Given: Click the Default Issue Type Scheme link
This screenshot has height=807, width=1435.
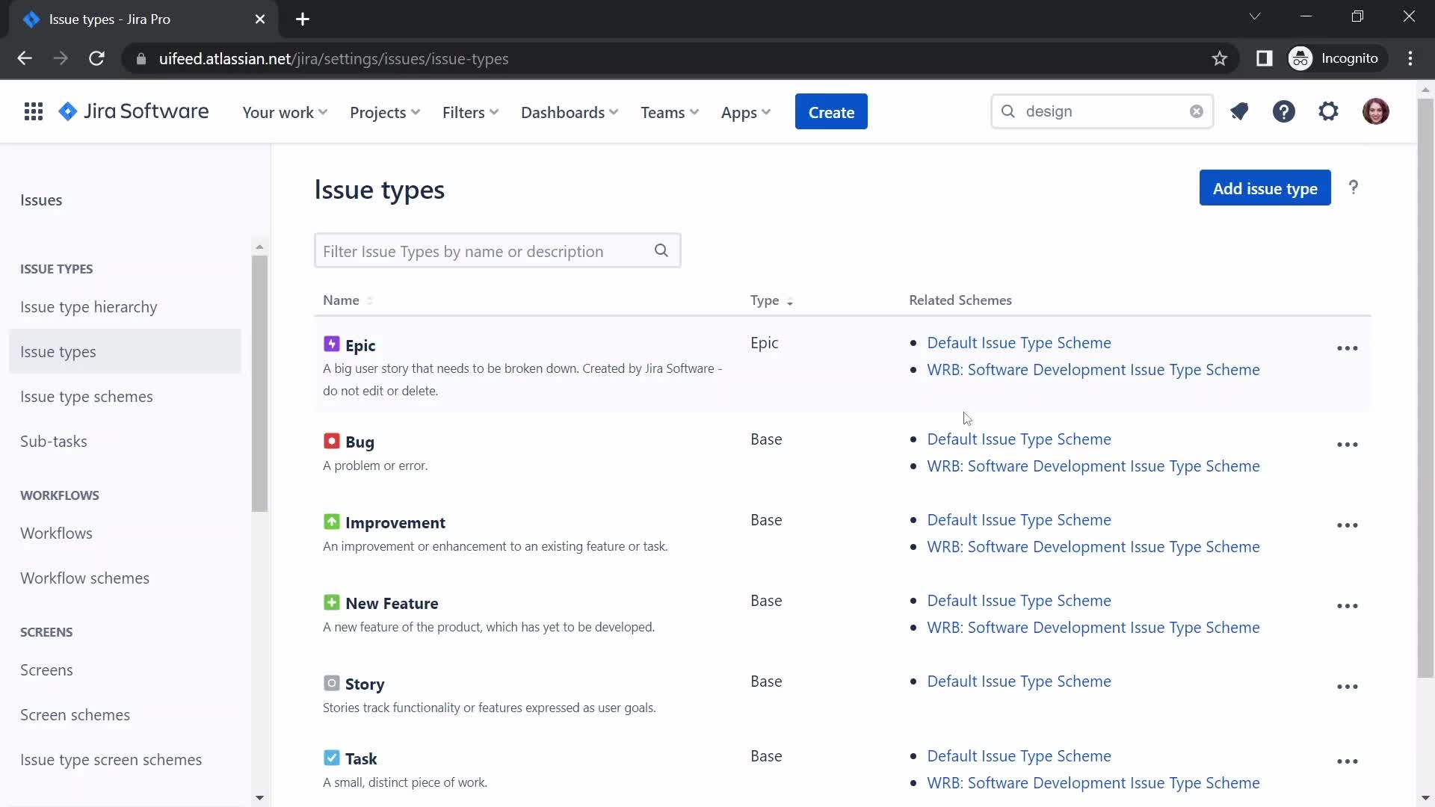Looking at the screenshot, I should tap(1019, 342).
